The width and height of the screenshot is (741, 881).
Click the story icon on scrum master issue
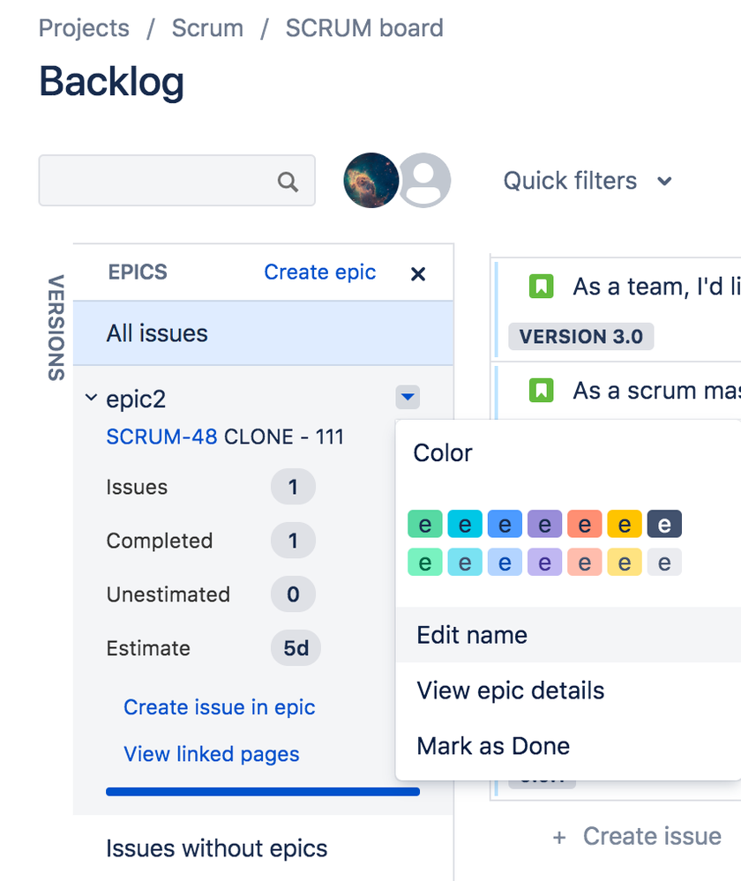(541, 390)
